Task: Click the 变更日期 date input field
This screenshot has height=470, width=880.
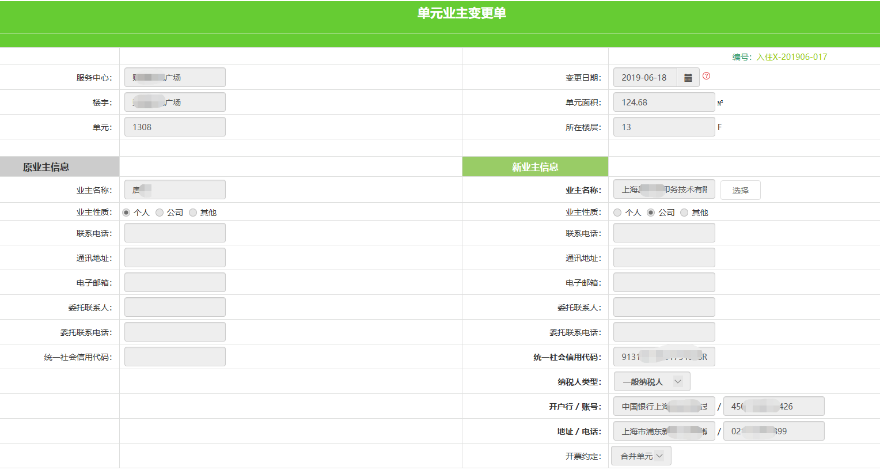Action: pyautogui.click(x=645, y=78)
